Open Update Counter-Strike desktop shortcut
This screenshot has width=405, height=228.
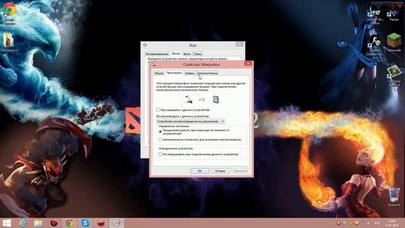(x=375, y=45)
